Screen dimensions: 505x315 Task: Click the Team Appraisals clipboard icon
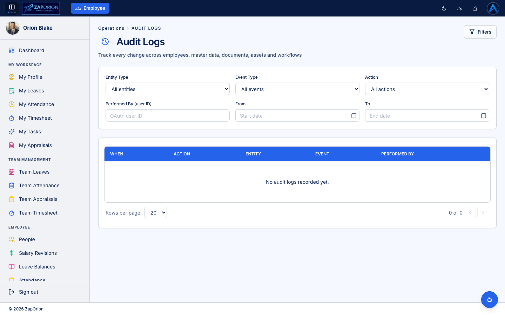pos(12,199)
